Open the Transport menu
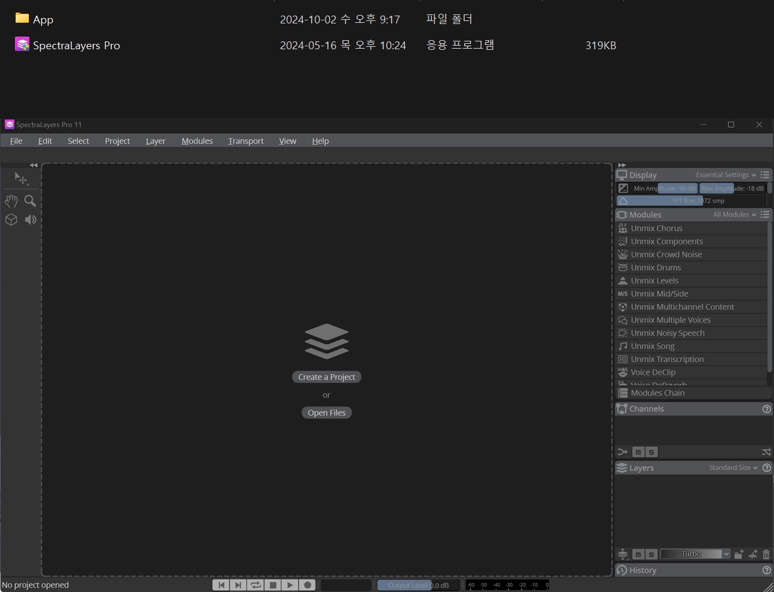 (x=246, y=141)
